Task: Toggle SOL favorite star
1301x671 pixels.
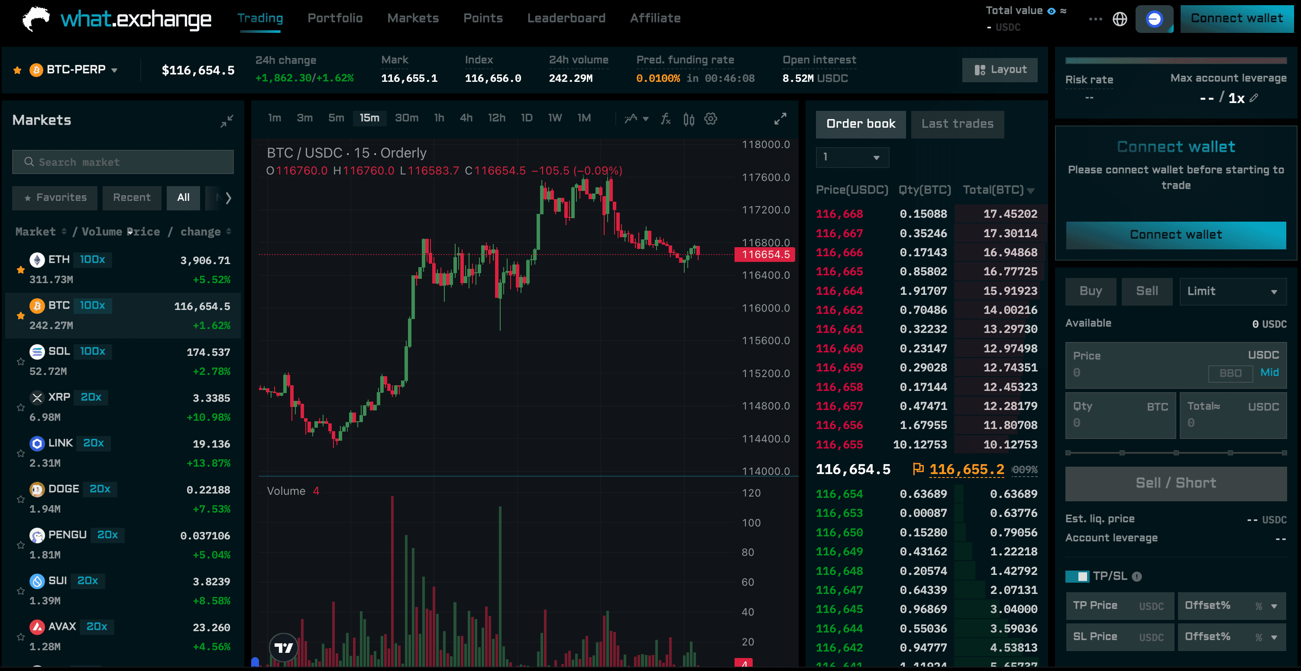Action: (x=21, y=361)
